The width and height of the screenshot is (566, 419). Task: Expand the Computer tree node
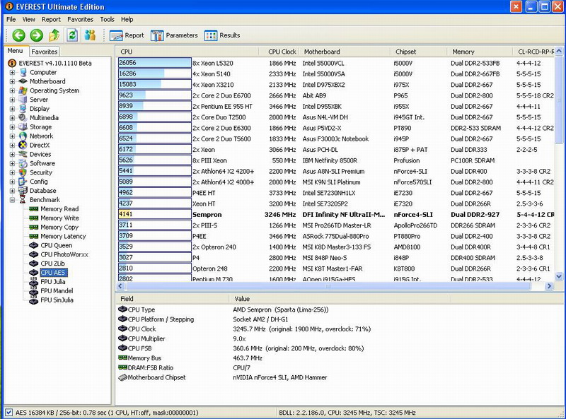click(12, 72)
